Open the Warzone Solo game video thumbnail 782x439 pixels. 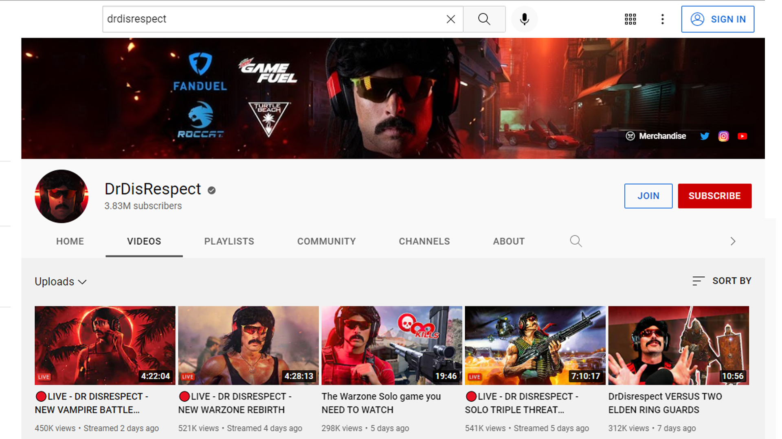(392, 346)
